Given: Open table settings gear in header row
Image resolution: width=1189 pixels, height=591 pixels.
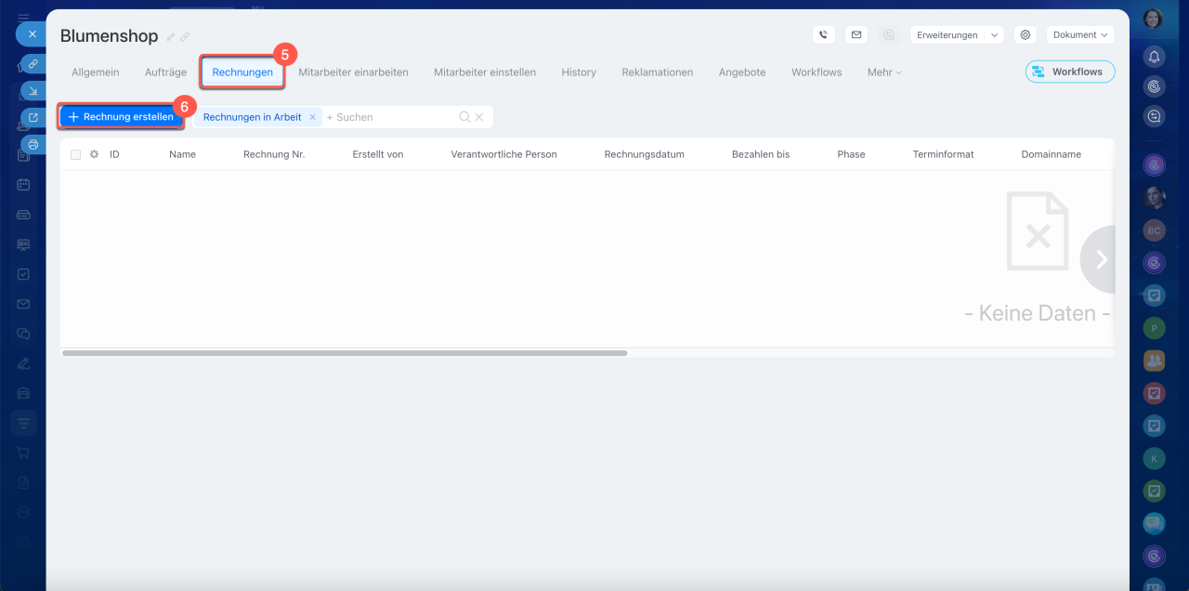Looking at the screenshot, I should 94,154.
